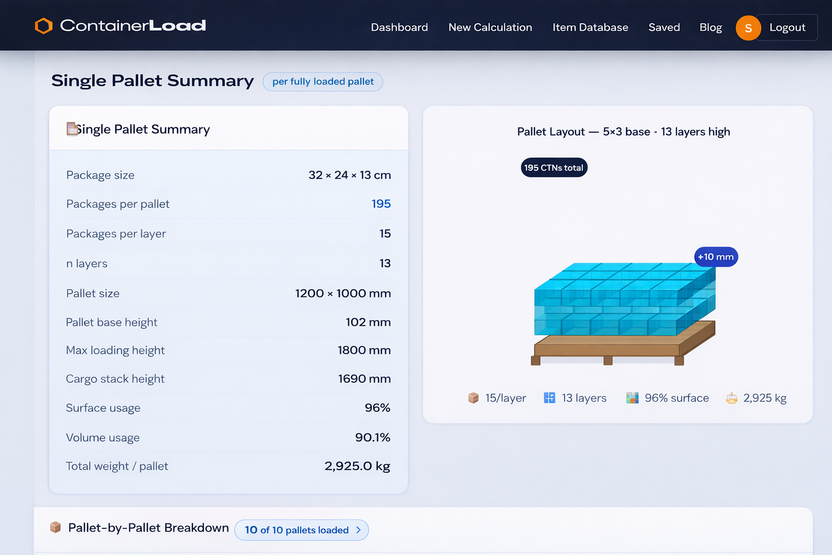The height and width of the screenshot is (555, 832).
Task: Click the Logout button
Action: click(x=787, y=27)
